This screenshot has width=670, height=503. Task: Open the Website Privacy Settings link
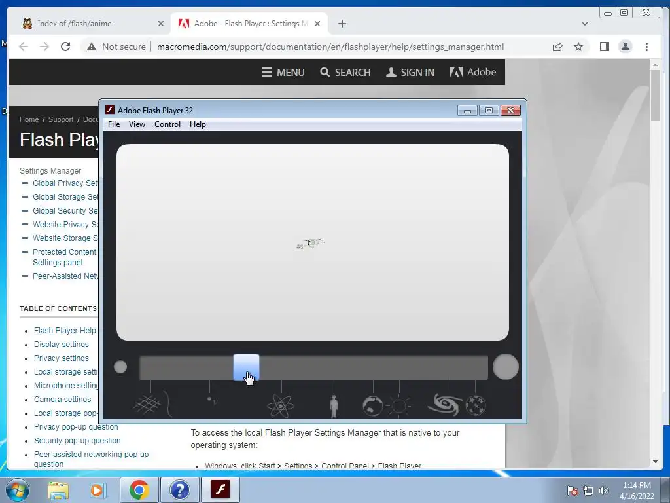pos(65,224)
